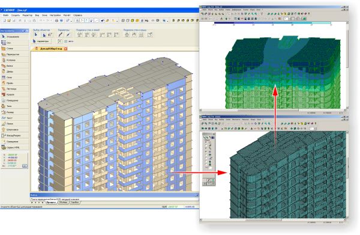This screenshot has width=360, height=235.
Task: Click the open folder icon in toolbar
Action: click(x=9, y=20)
